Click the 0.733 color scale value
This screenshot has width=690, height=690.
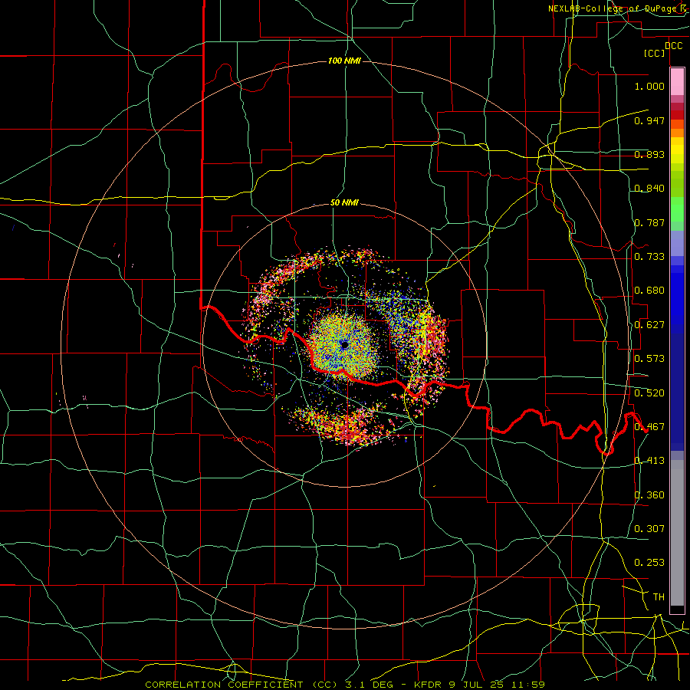click(x=649, y=257)
